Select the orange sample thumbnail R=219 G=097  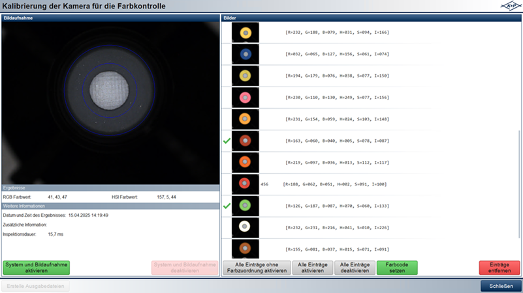245,162
